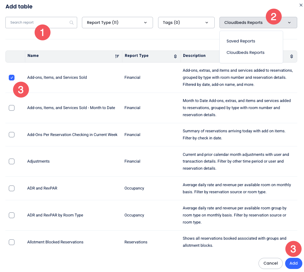Expand the Tags (0) dropdown
The image size is (304, 272).
pyautogui.click(x=186, y=23)
